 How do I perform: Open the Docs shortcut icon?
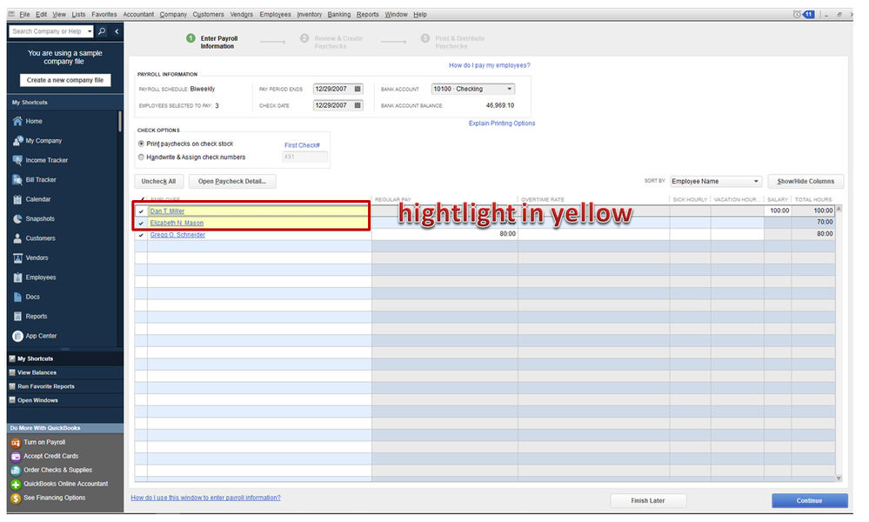(x=17, y=297)
